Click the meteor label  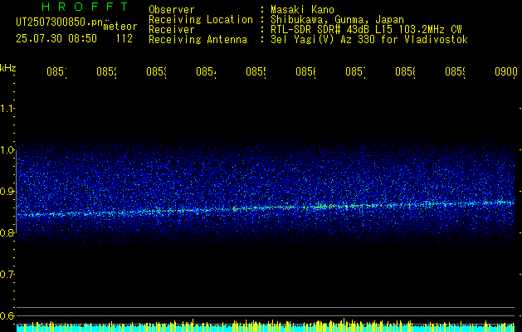tap(120, 27)
